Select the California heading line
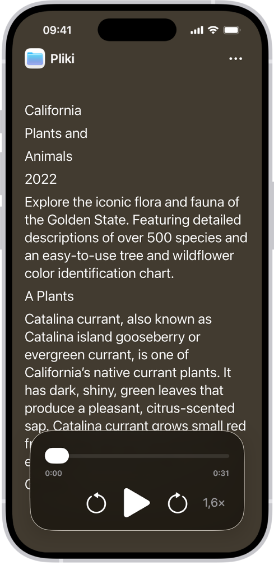This screenshot has width=274, height=565. (x=53, y=110)
